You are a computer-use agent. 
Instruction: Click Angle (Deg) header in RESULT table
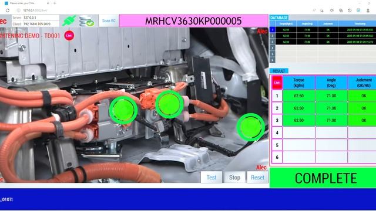[x=331, y=83]
